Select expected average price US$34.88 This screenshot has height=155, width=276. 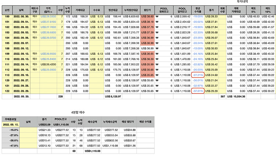[x=130, y=130]
